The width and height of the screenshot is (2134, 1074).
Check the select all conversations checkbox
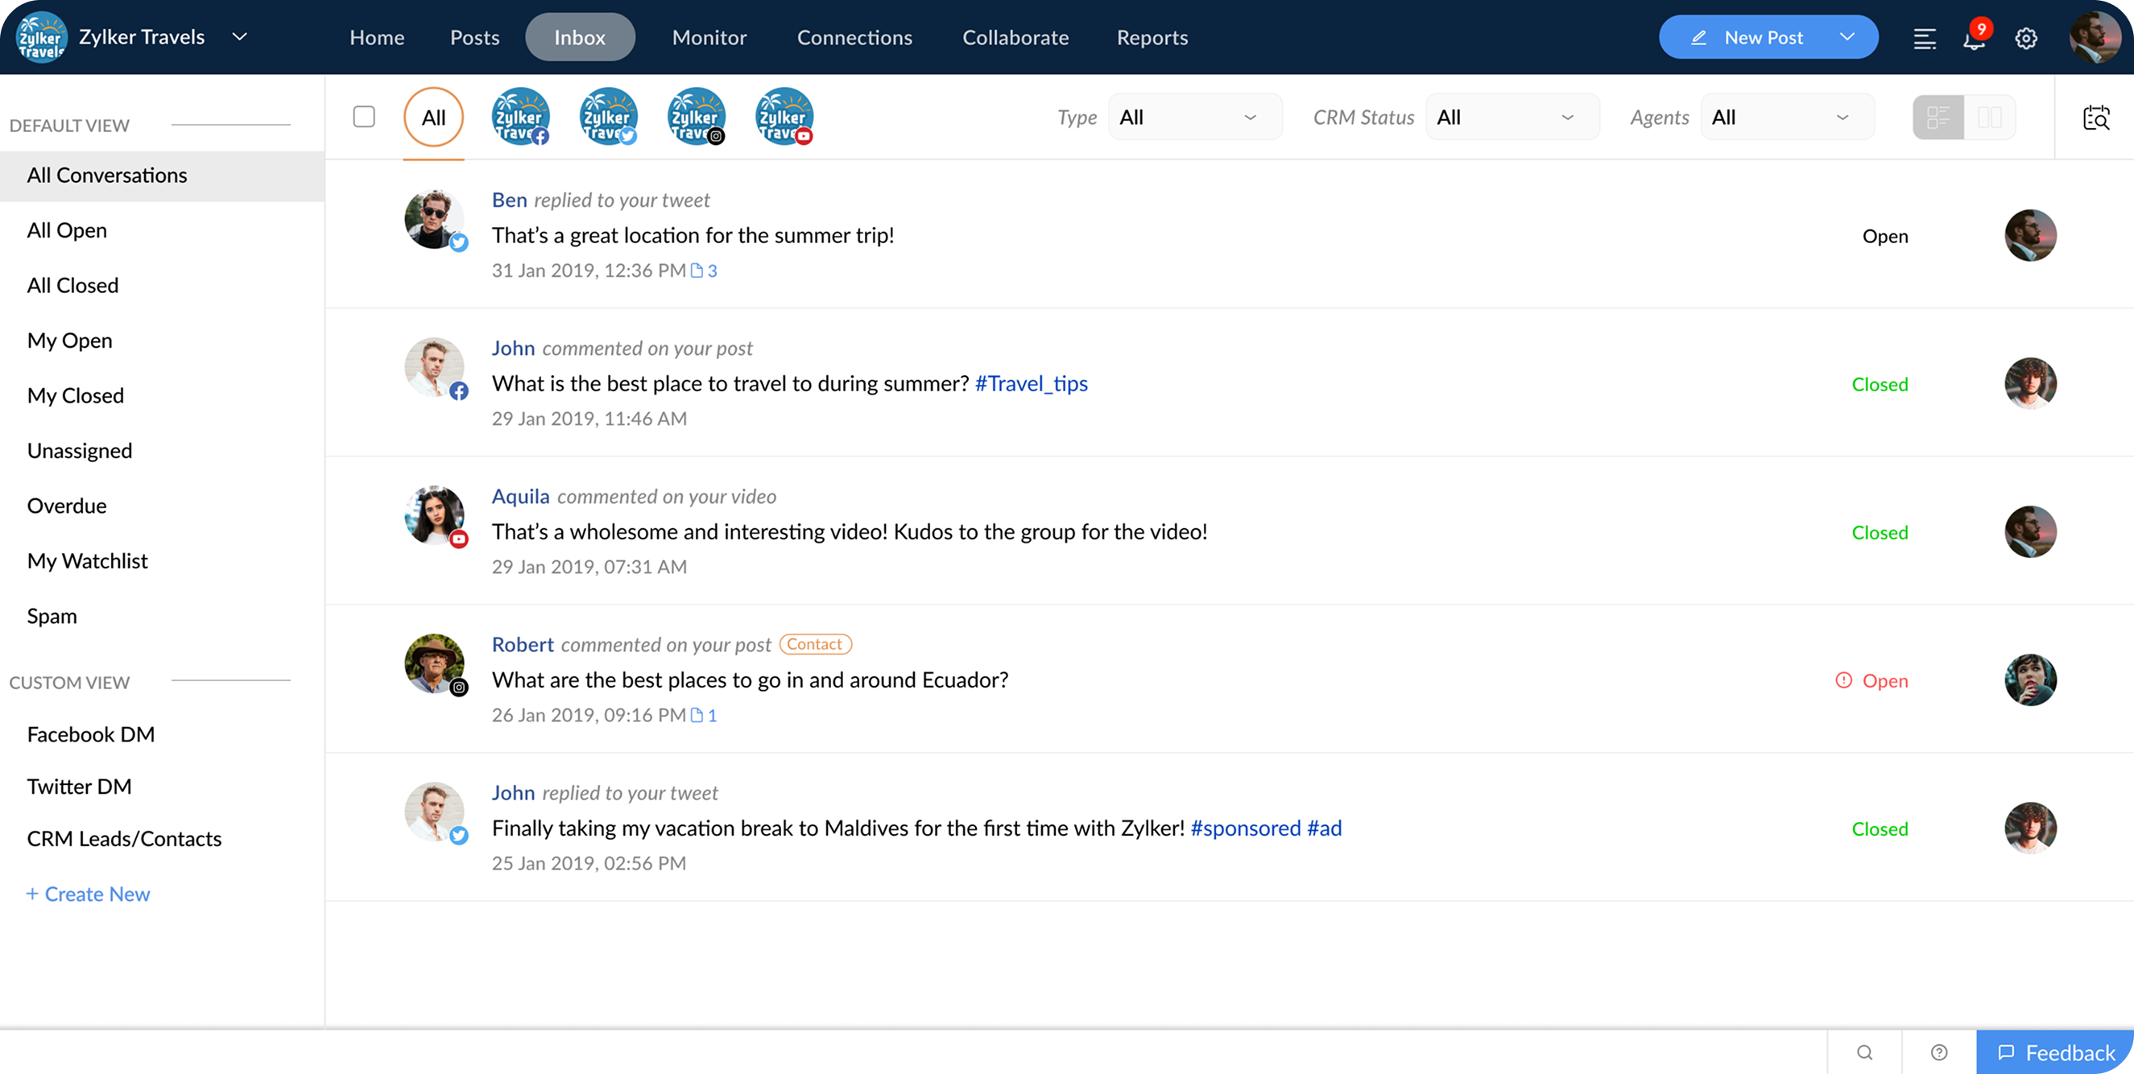tap(364, 117)
